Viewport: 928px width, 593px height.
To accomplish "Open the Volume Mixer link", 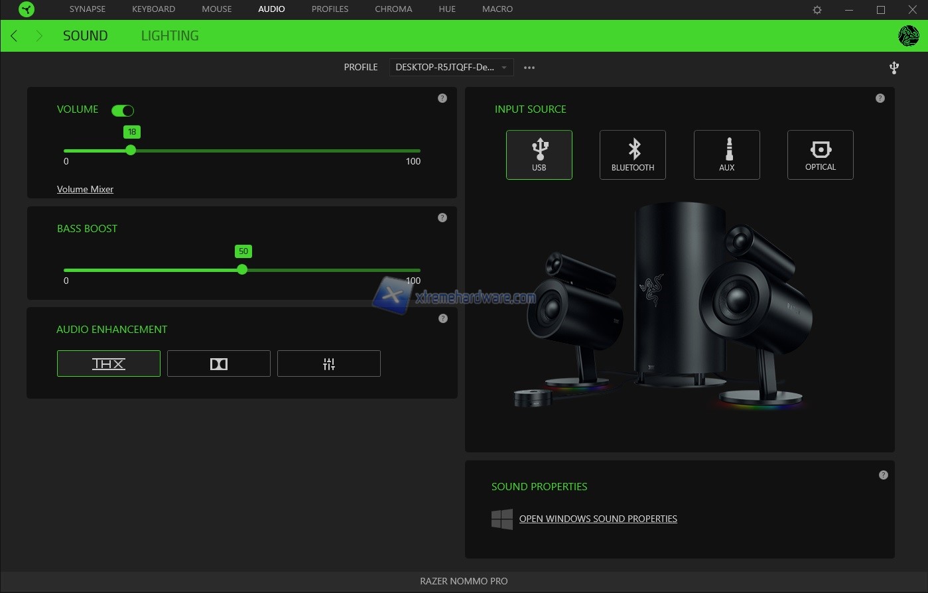I will point(85,189).
